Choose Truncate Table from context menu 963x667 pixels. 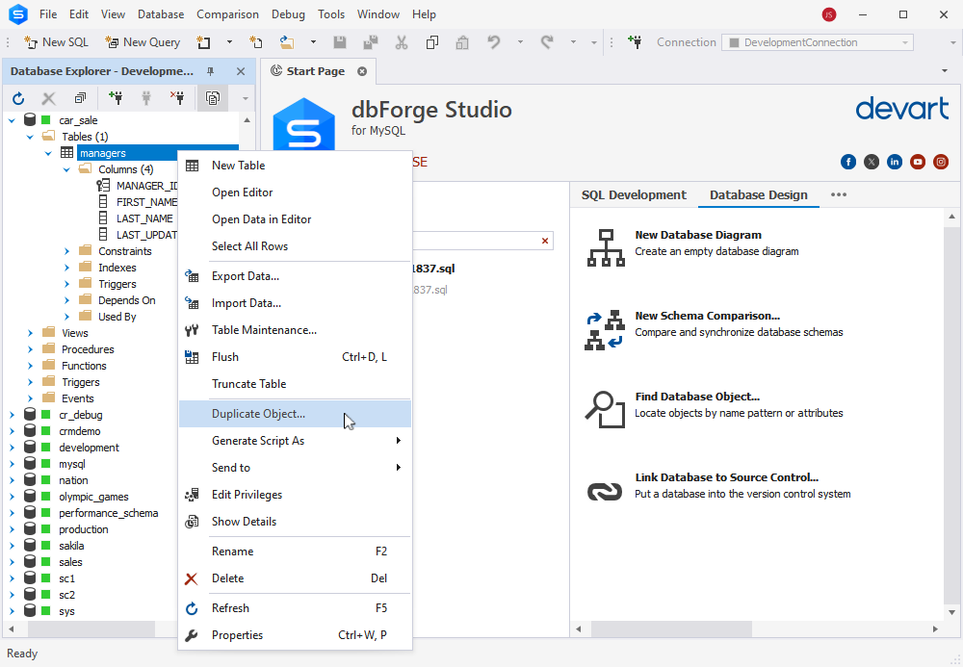click(295, 384)
